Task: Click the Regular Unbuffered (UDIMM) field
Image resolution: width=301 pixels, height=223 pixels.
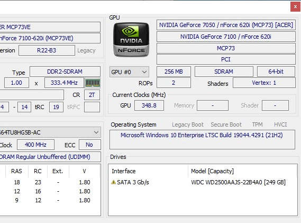Action: pyautogui.click(x=50, y=157)
